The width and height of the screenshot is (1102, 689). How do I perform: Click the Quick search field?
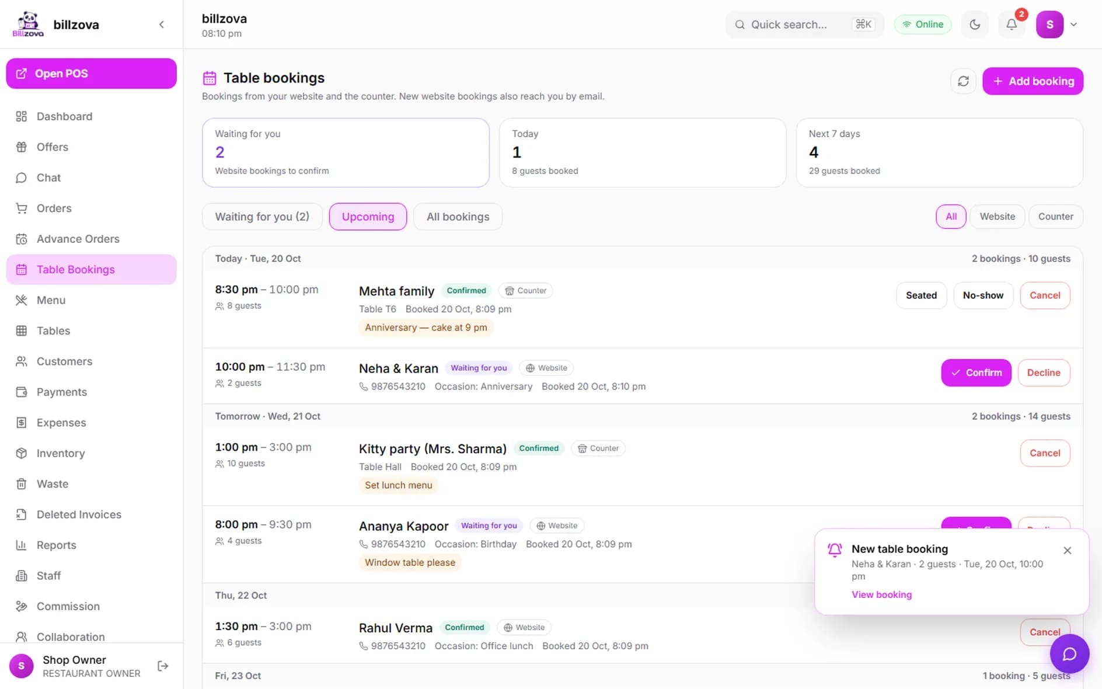click(x=804, y=25)
